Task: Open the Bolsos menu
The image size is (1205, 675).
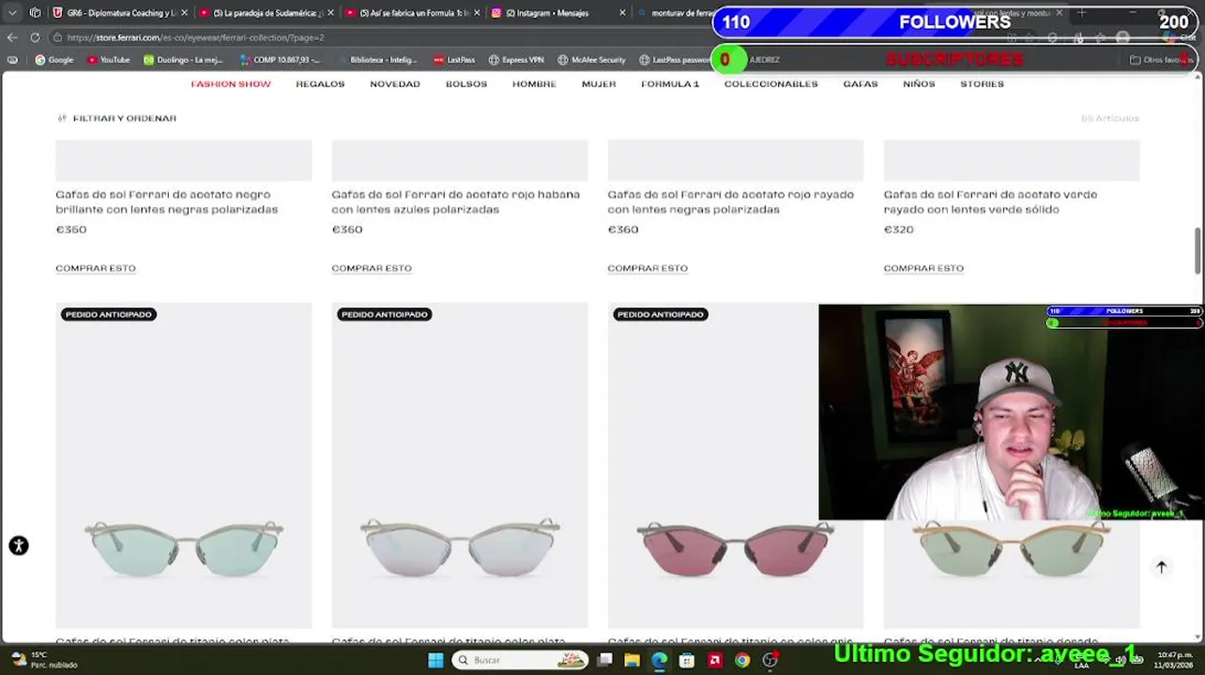Action: tap(466, 83)
